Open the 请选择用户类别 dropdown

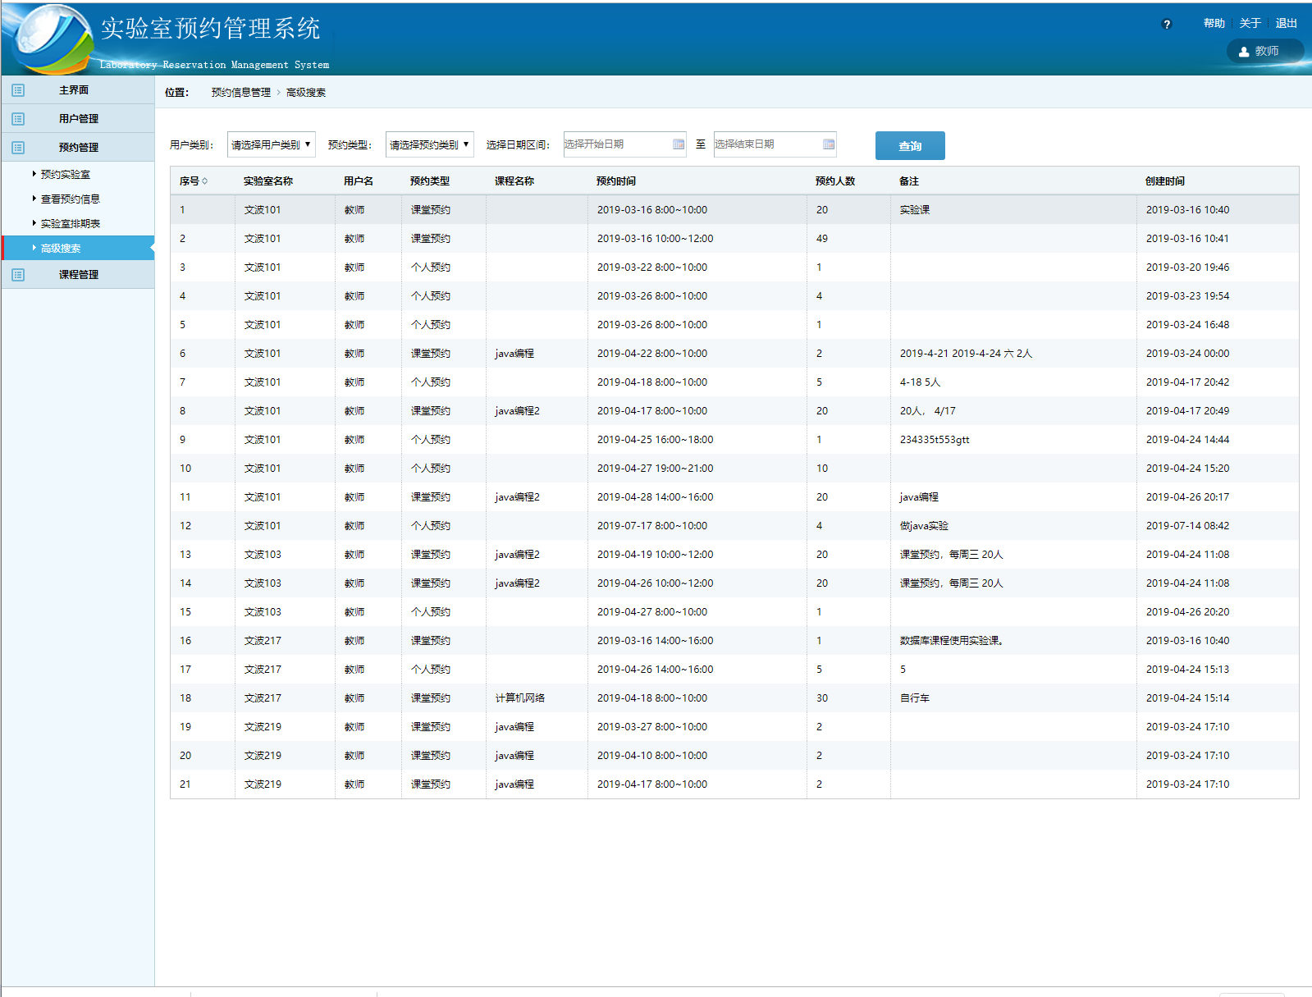pyautogui.click(x=271, y=144)
